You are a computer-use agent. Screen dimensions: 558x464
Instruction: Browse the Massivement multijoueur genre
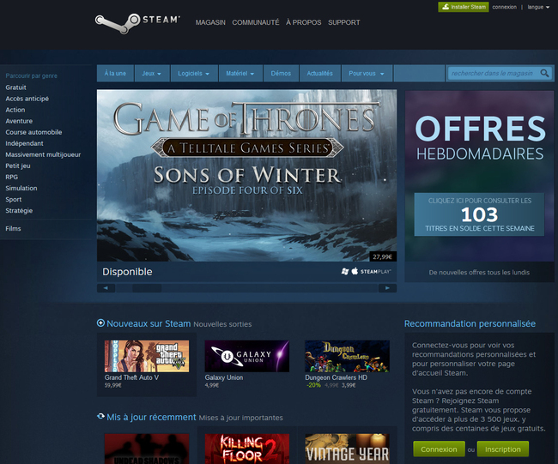[x=43, y=154]
